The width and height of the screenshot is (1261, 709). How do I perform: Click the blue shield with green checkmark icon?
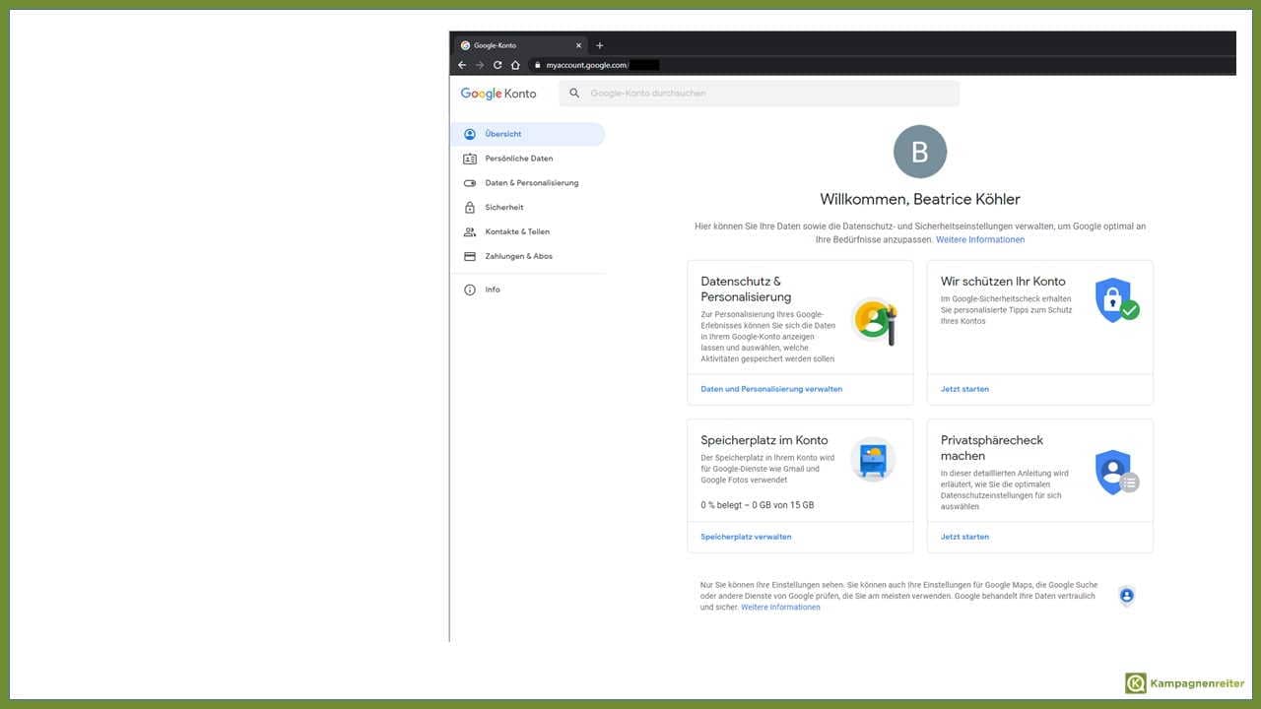[1116, 299]
